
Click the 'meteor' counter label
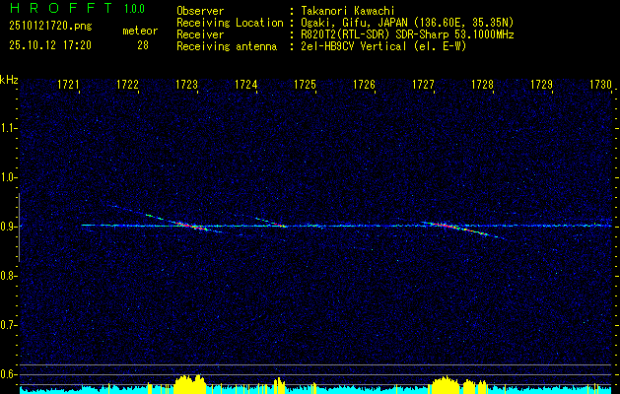[140, 31]
